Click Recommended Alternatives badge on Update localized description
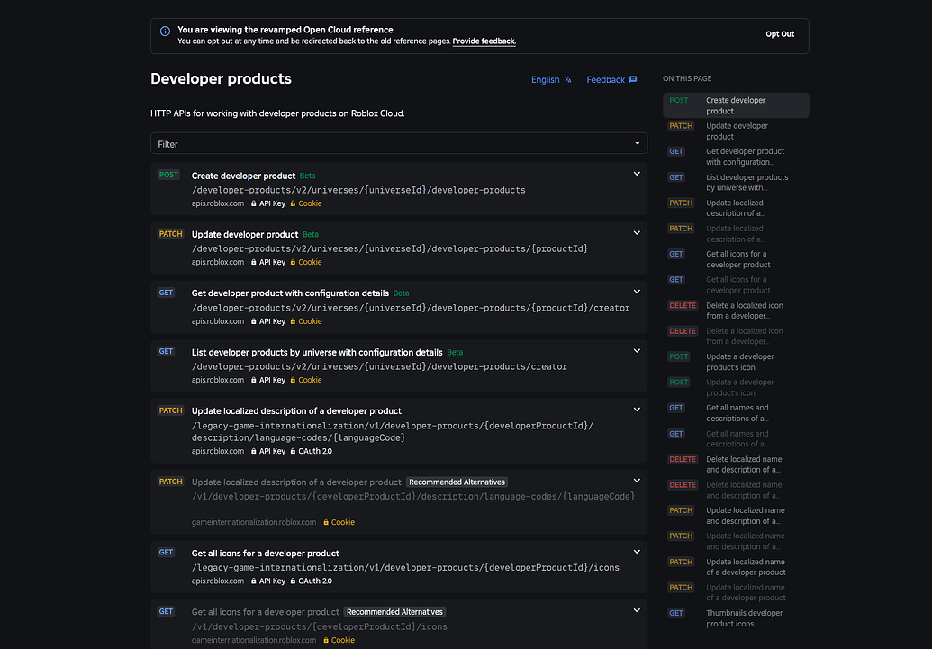 pos(457,482)
